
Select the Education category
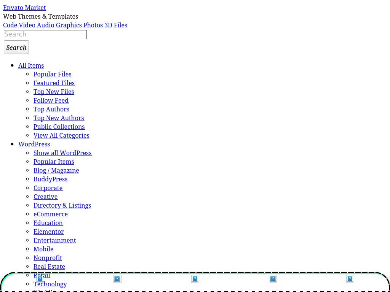[x=48, y=223]
